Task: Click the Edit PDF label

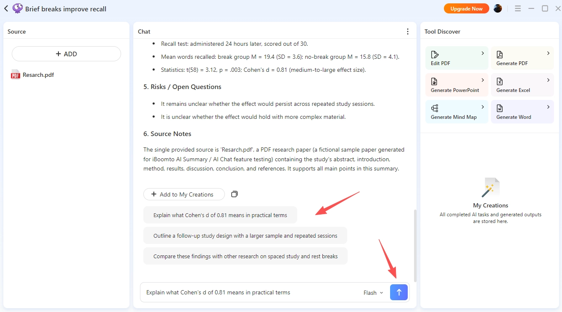Action: (441, 63)
